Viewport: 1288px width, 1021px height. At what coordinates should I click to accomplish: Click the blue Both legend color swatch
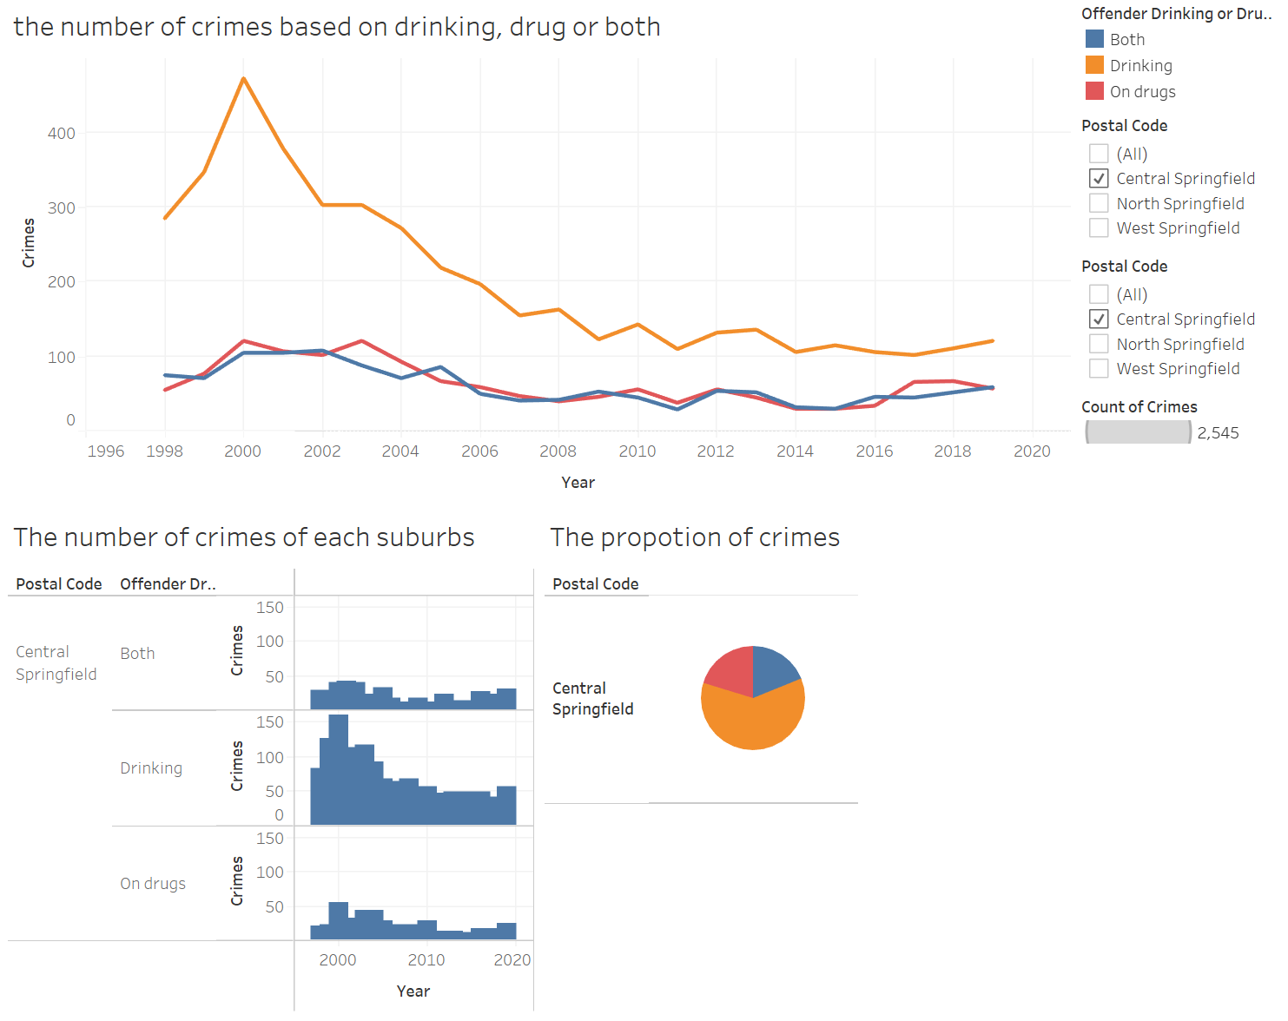point(1094,39)
